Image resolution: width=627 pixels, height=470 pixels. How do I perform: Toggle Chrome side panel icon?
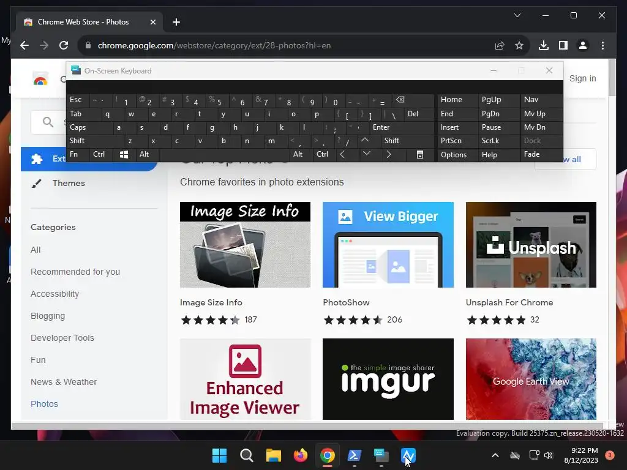pos(563,45)
